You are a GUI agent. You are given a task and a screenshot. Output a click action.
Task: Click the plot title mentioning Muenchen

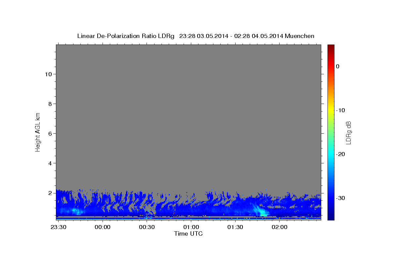(196, 36)
